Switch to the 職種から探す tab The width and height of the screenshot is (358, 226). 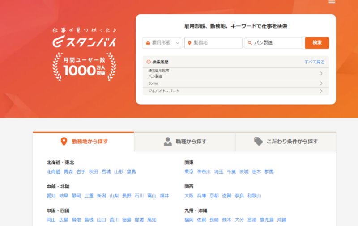click(184, 142)
